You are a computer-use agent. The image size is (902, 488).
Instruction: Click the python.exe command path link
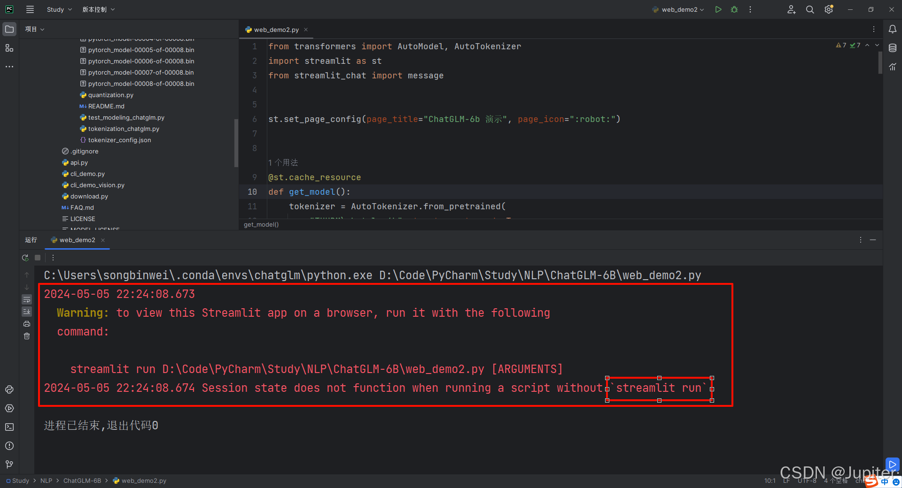[208, 275]
